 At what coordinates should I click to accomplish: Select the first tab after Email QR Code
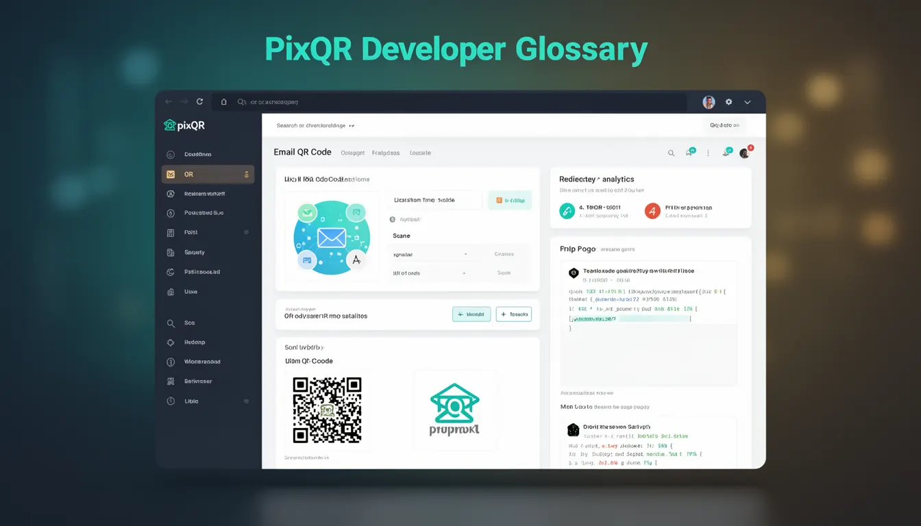[353, 153]
